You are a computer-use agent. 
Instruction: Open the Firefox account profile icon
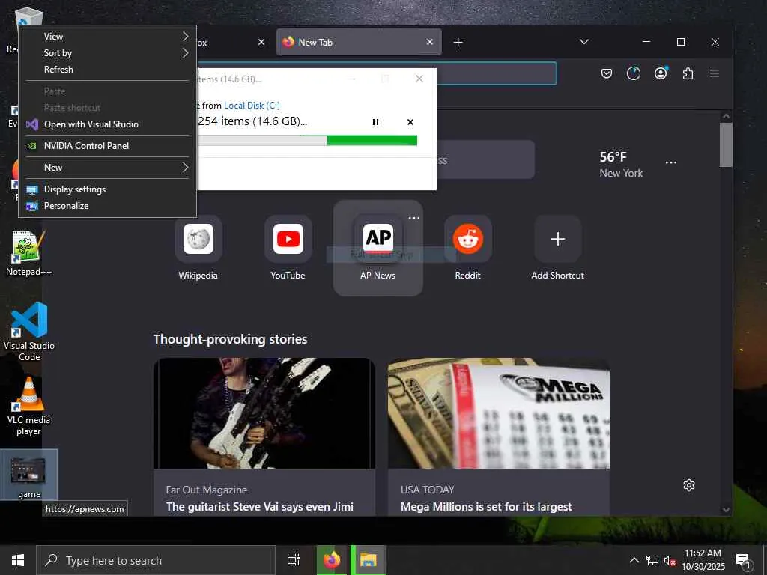tap(661, 73)
